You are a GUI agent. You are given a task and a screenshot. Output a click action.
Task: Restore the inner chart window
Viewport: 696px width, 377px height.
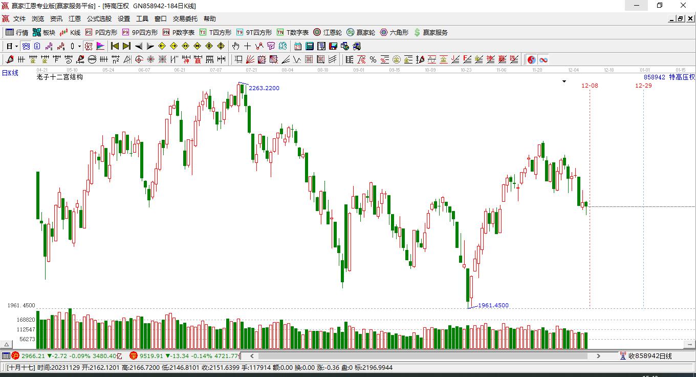pyautogui.click(x=681, y=19)
